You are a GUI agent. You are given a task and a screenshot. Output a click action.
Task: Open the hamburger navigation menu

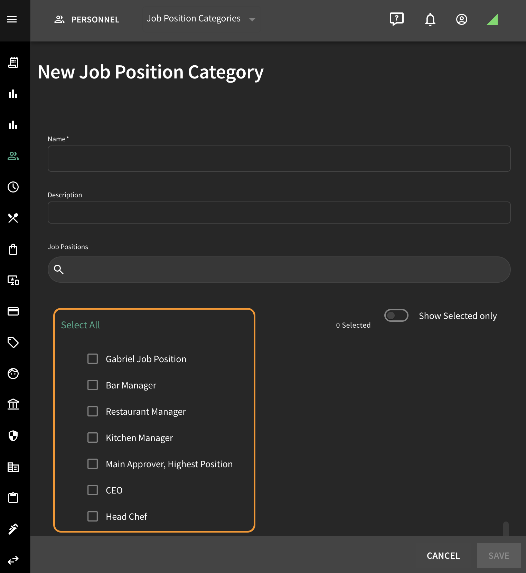[12, 19]
